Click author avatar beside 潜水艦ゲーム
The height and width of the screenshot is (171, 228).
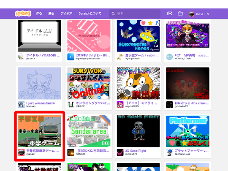[x=120, y=57]
